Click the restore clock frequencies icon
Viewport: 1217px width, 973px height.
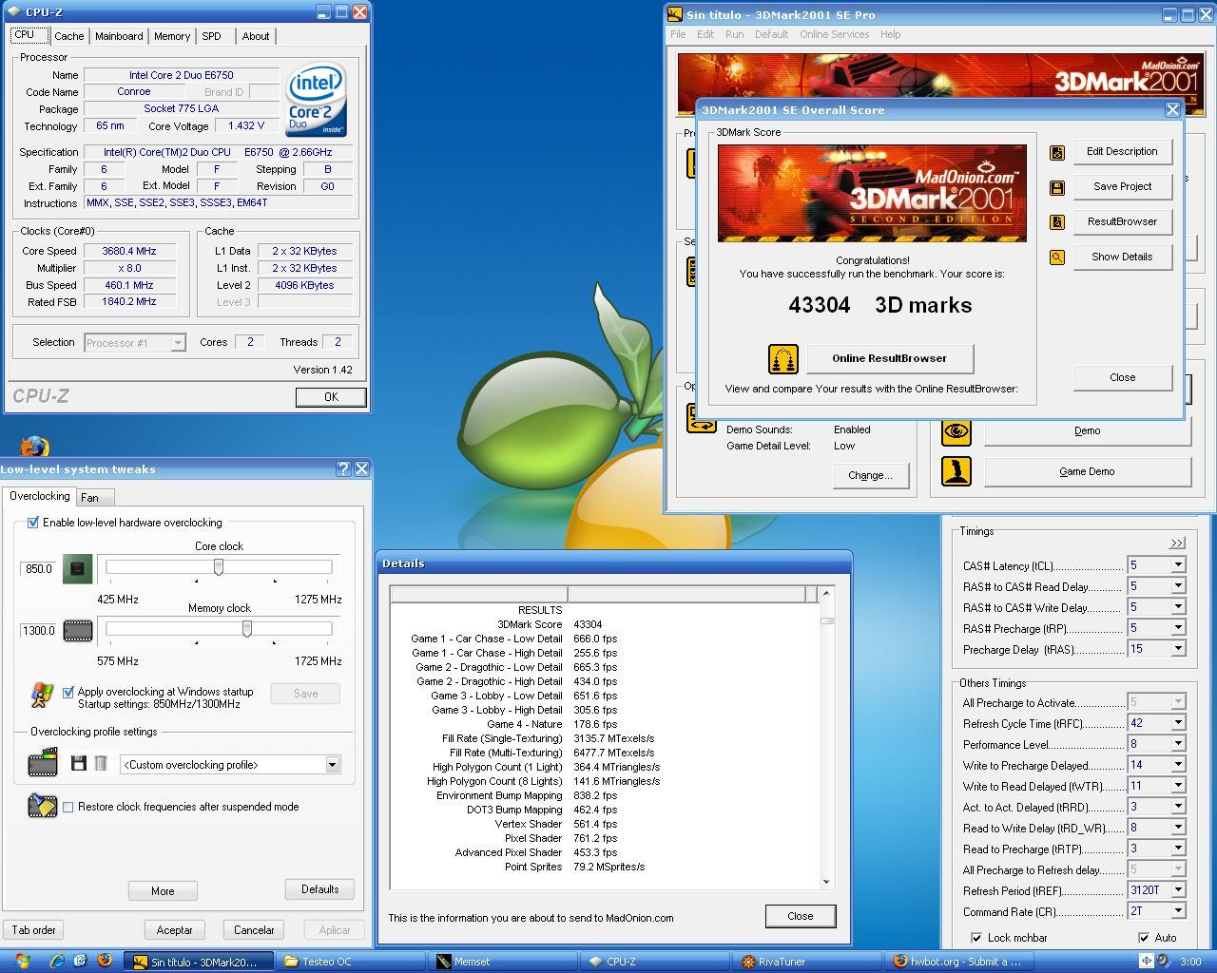click(x=43, y=807)
